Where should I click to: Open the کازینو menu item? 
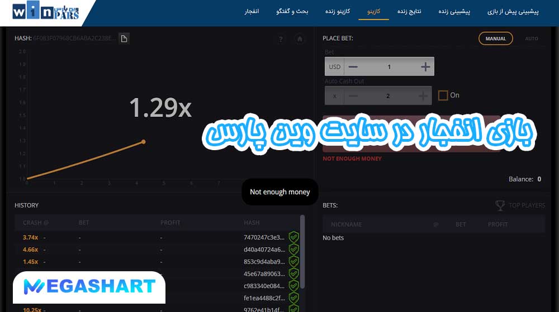(x=373, y=11)
